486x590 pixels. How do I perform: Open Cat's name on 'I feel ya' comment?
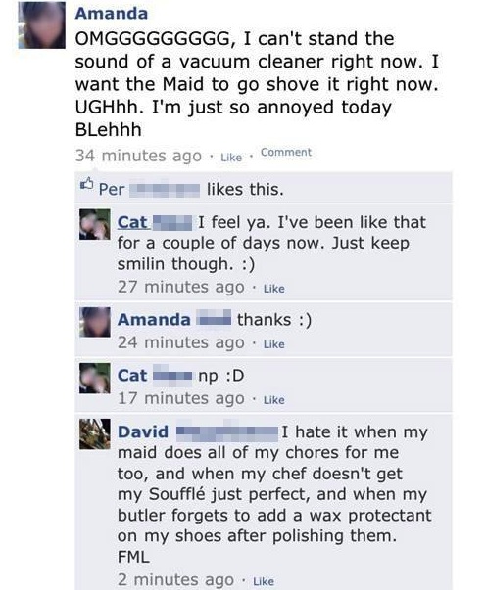coord(154,222)
